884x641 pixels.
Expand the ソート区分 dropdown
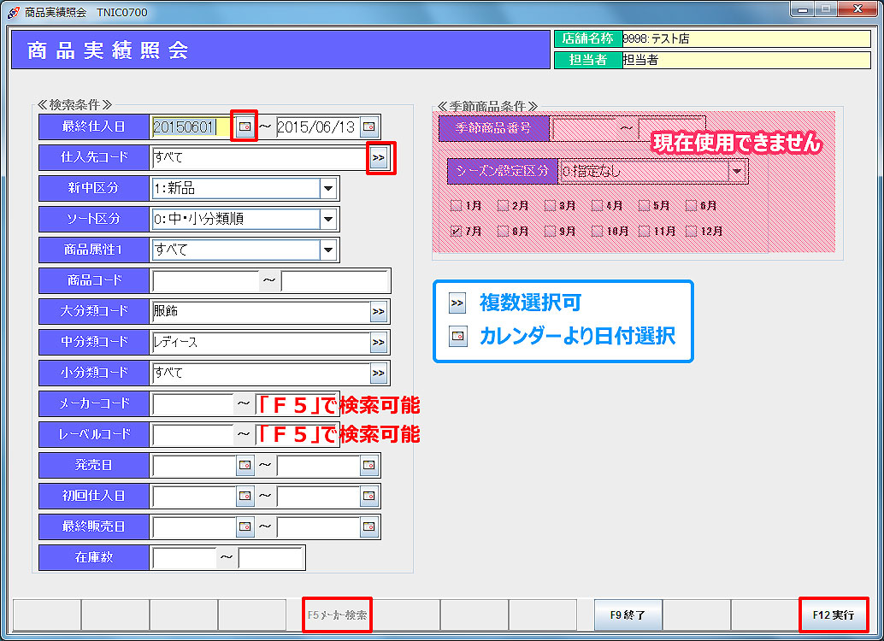327,219
